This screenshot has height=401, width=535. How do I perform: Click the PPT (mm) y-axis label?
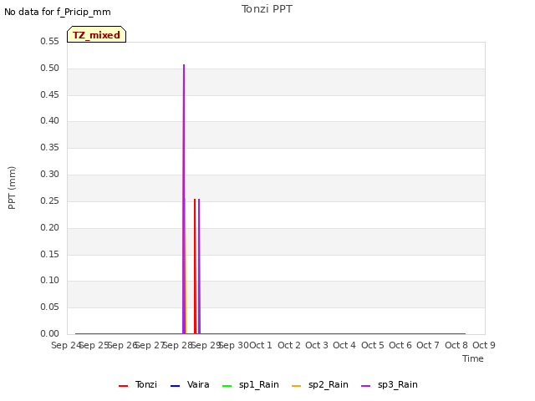pos(12,188)
